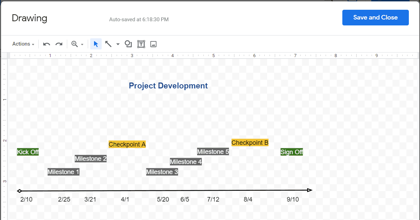Select the Line tool
The height and width of the screenshot is (220, 420).
pyautogui.click(x=108, y=44)
